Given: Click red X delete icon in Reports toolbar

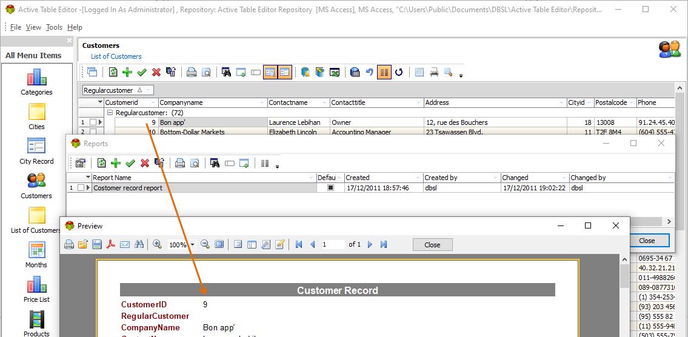Looking at the screenshot, I should pyautogui.click(x=145, y=163).
